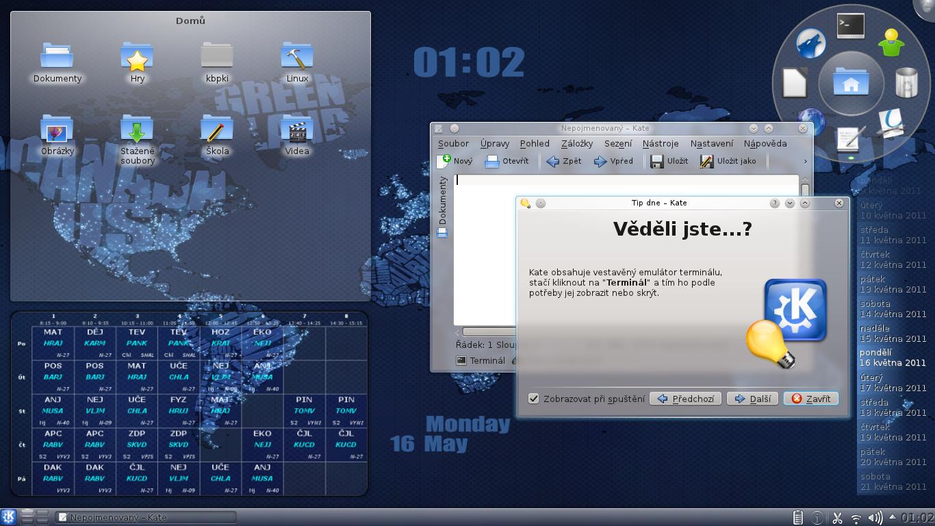Click timetable cell HOZ on Monday

[x=220, y=343]
